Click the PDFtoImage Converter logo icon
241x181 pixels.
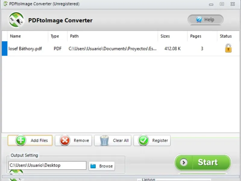[x=16, y=20]
